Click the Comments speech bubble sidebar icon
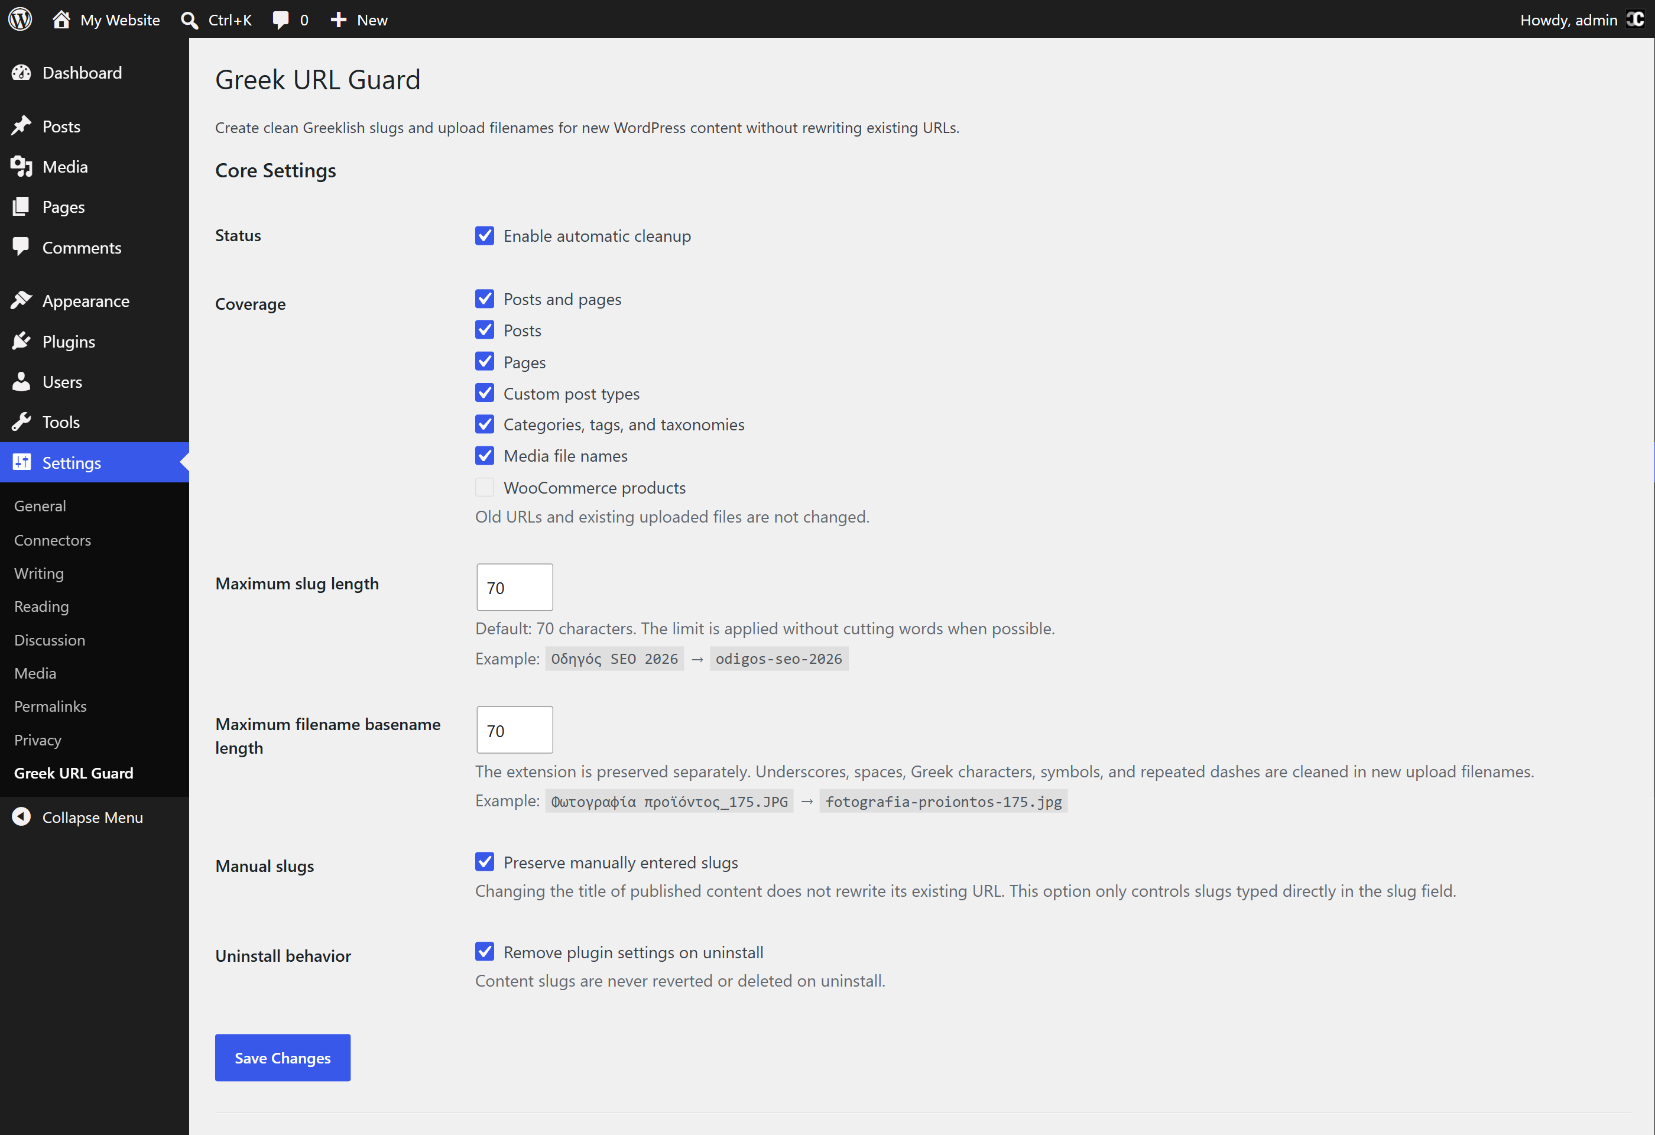Viewport: 1655px width, 1135px height. tap(21, 247)
